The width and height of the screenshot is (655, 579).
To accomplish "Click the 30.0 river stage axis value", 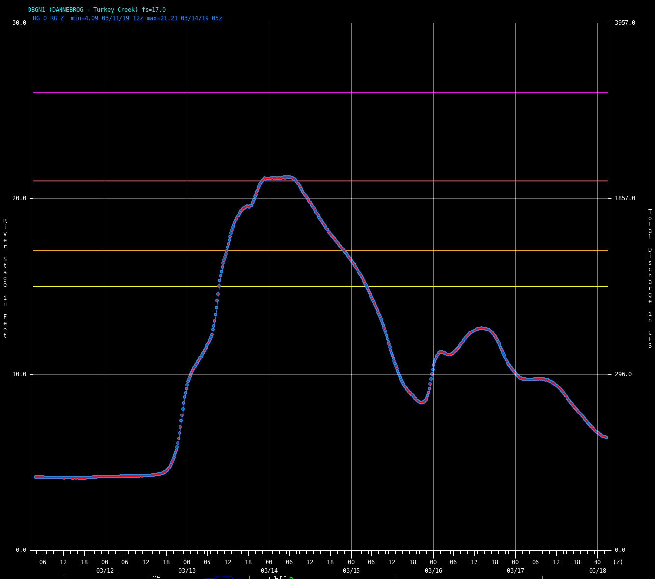I will coord(19,23).
